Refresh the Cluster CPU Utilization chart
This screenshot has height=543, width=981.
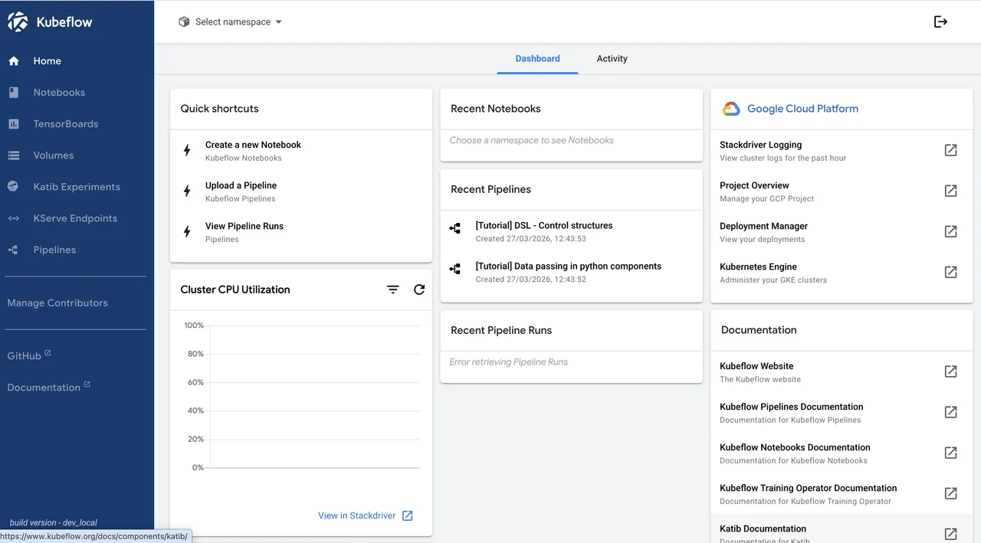click(x=419, y=289)
